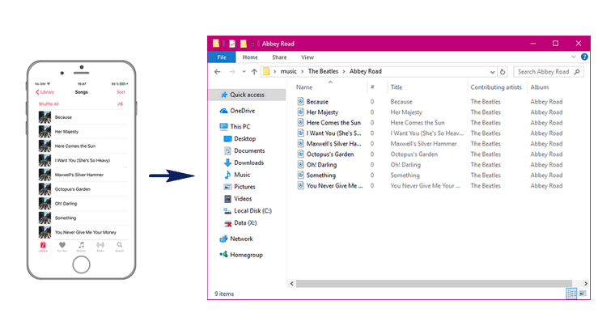Sort by Title column header
Image resolution: width=615 pixels, height=334 pixels.
pyautogui.click(x=397, y=87)
